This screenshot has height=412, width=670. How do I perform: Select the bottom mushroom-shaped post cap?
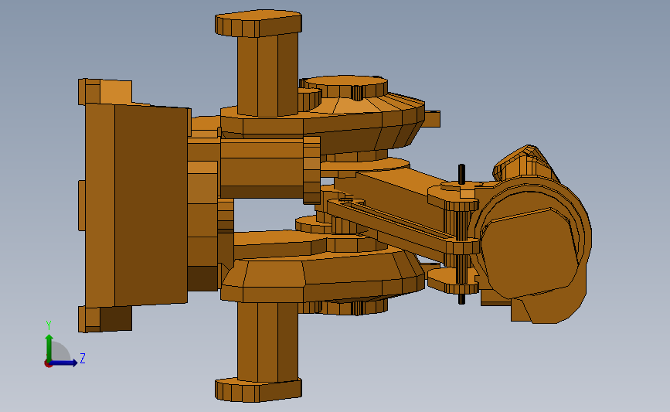258,390
